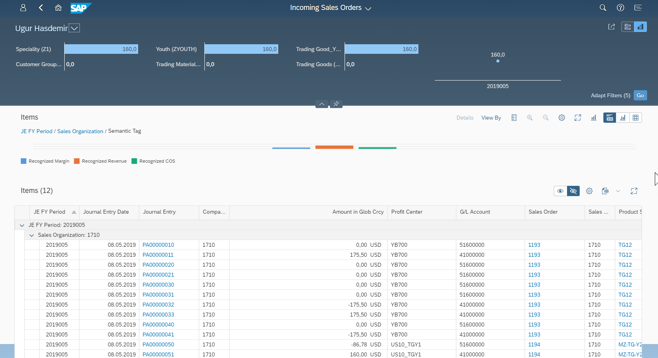The image size is (658, 358).
Task: Show details with the eye icon
Action: tap(561, 191)
